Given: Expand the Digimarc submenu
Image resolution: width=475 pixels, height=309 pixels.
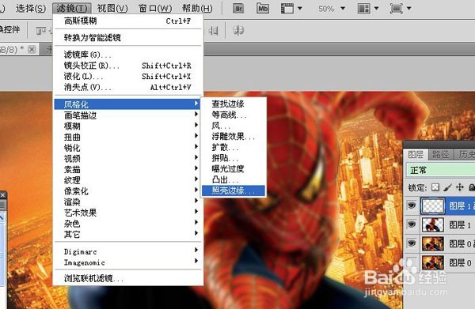Looking at the screenshot, I should click(x=127, y=251).
